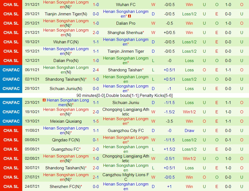Open Henan Songshan Longmen in the 31/12/21 row
Screen dimensions: 249x191
pos(66,5)
